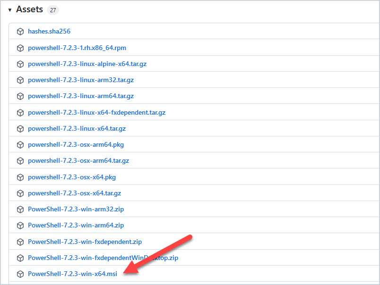Open powershell-7.2.3-linux-alpine-x64.tar.gz link
Image resolution: width=380 pixels, height=285 pixels.
(x=87, y=64)
